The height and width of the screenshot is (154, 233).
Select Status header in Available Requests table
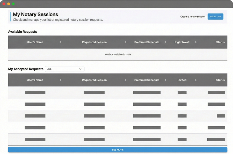tap(220, 42)
